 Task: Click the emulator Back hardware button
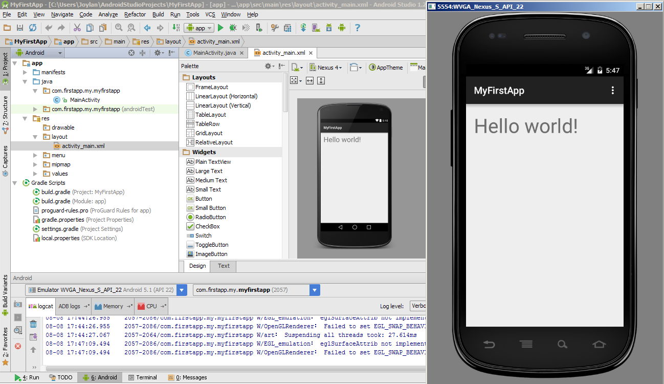click(x=489, y=345)
